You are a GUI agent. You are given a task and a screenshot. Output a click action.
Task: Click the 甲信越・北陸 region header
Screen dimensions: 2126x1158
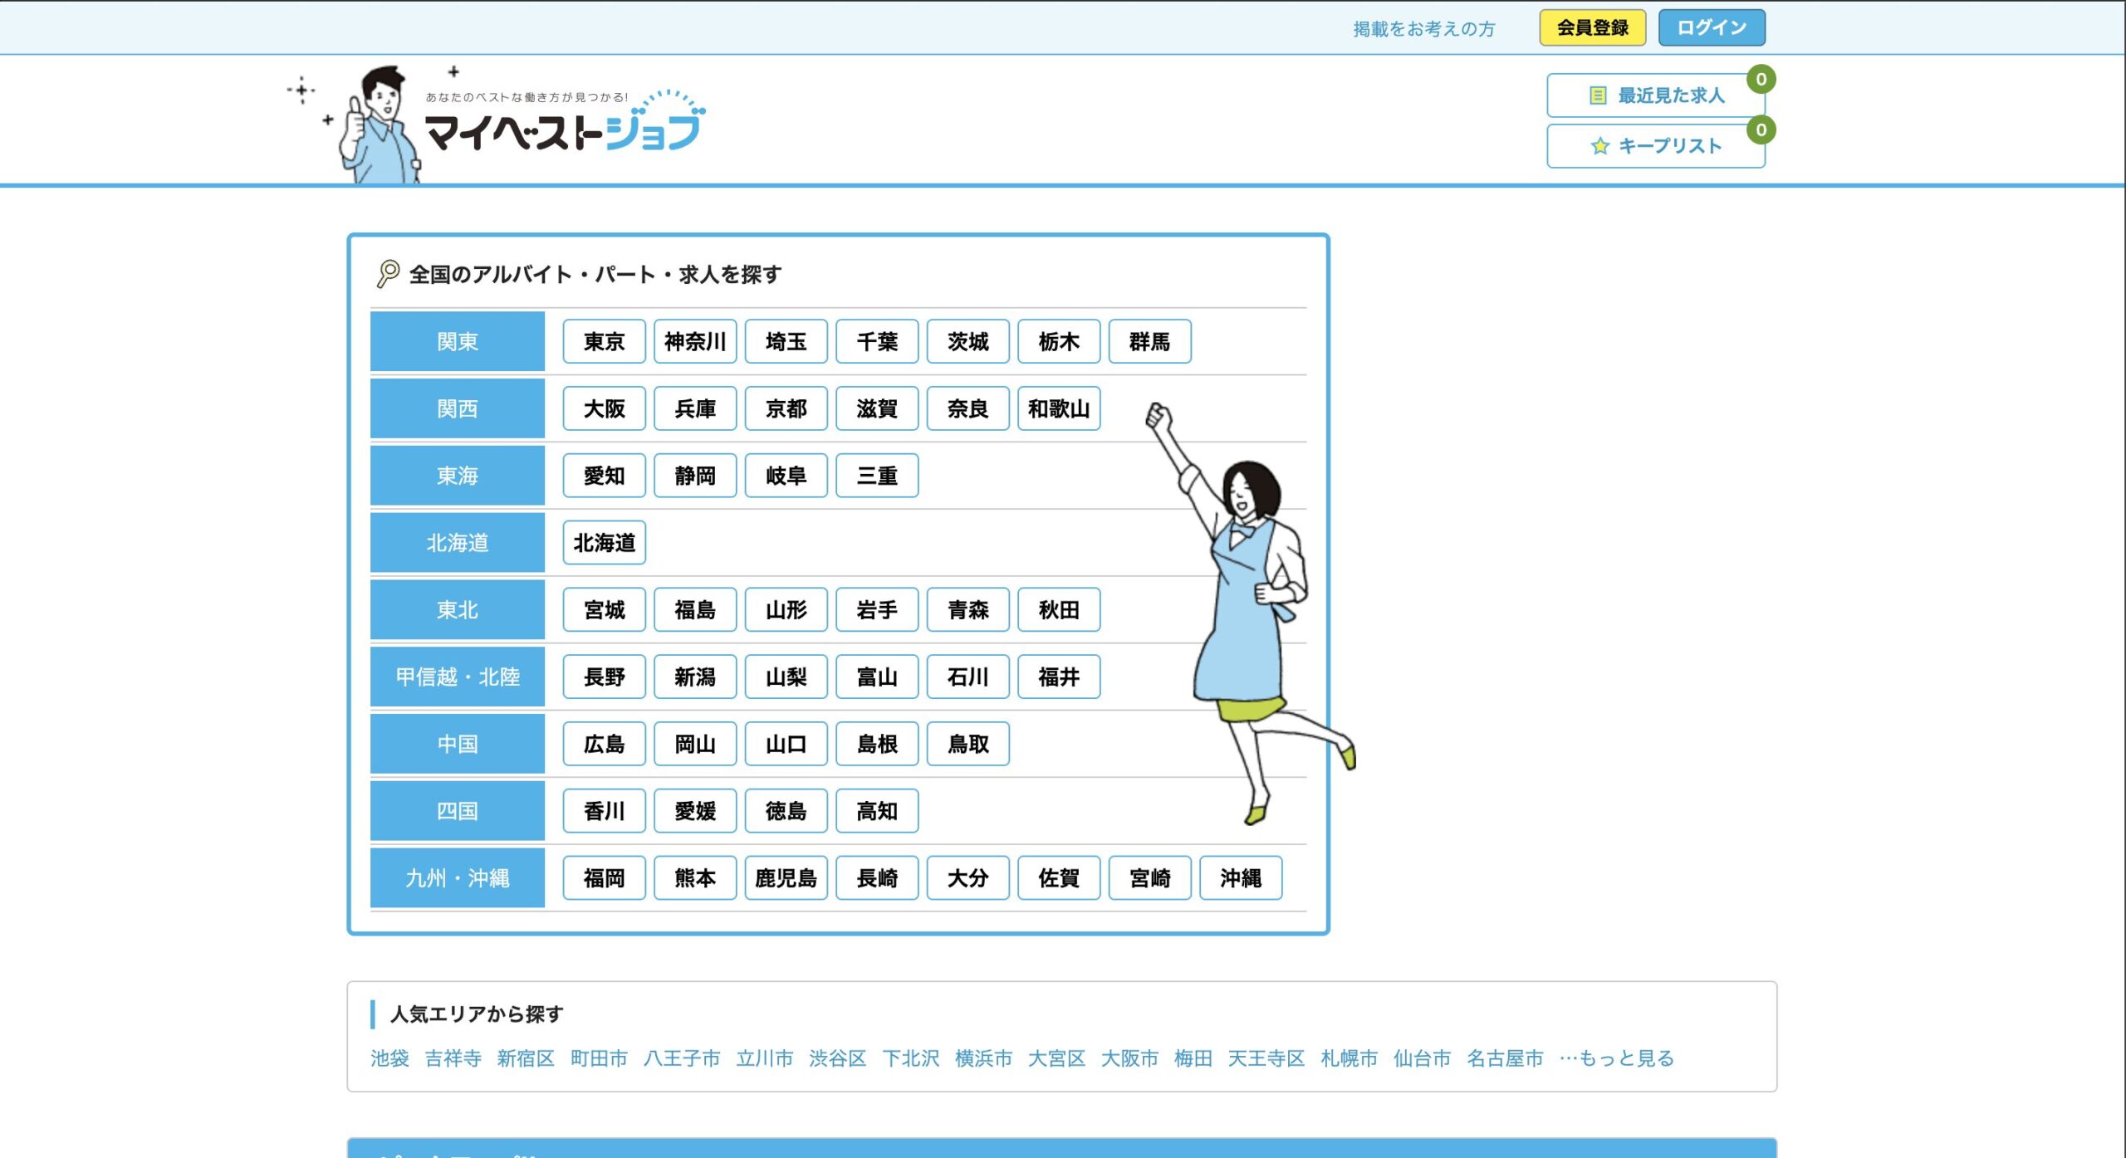(x=457, y=677)
